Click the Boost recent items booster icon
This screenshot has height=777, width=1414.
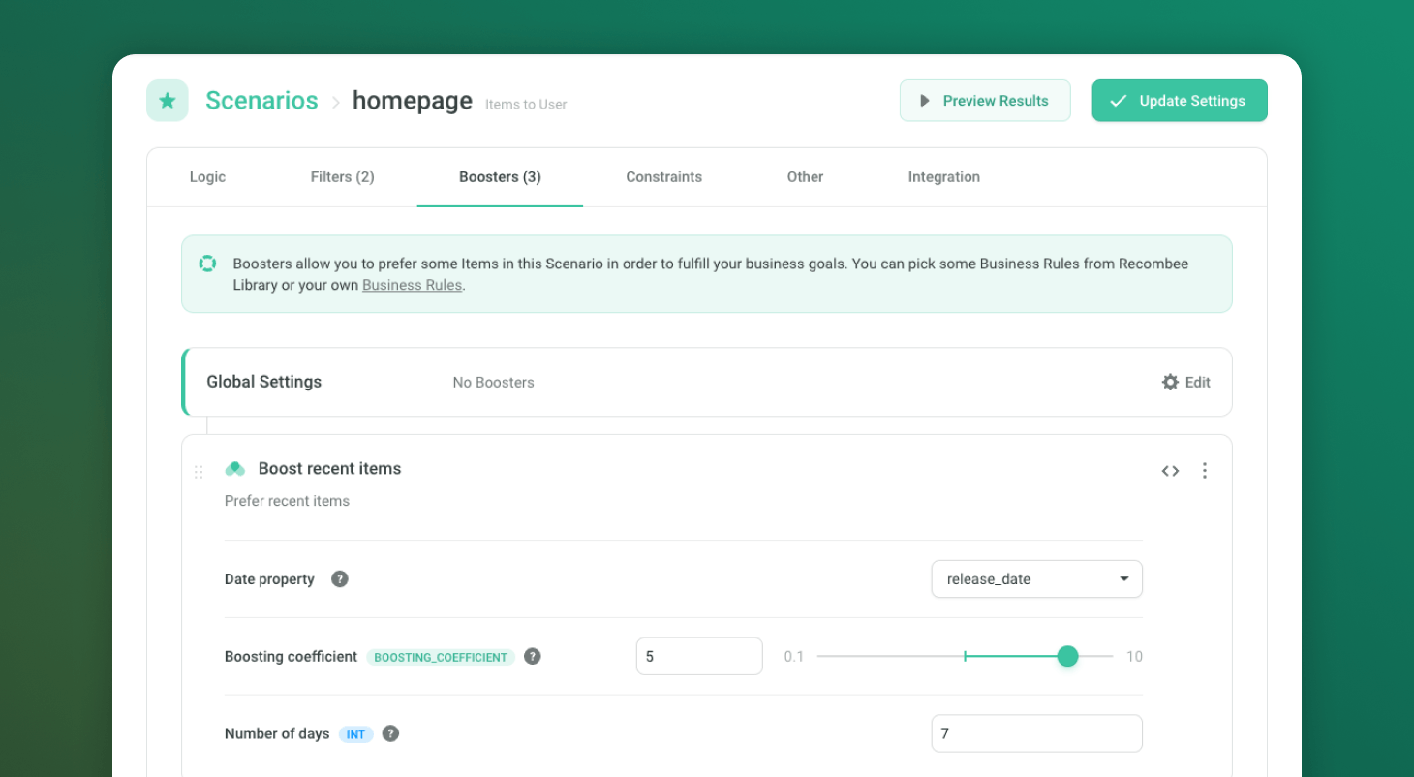pos(234,469)
